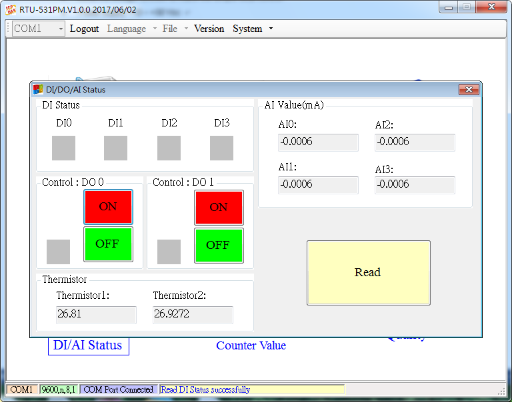The image size is (512, 402).
Task: Click Read DI Status successfully message
Action: pyautogui.click(x=252, y=389)
